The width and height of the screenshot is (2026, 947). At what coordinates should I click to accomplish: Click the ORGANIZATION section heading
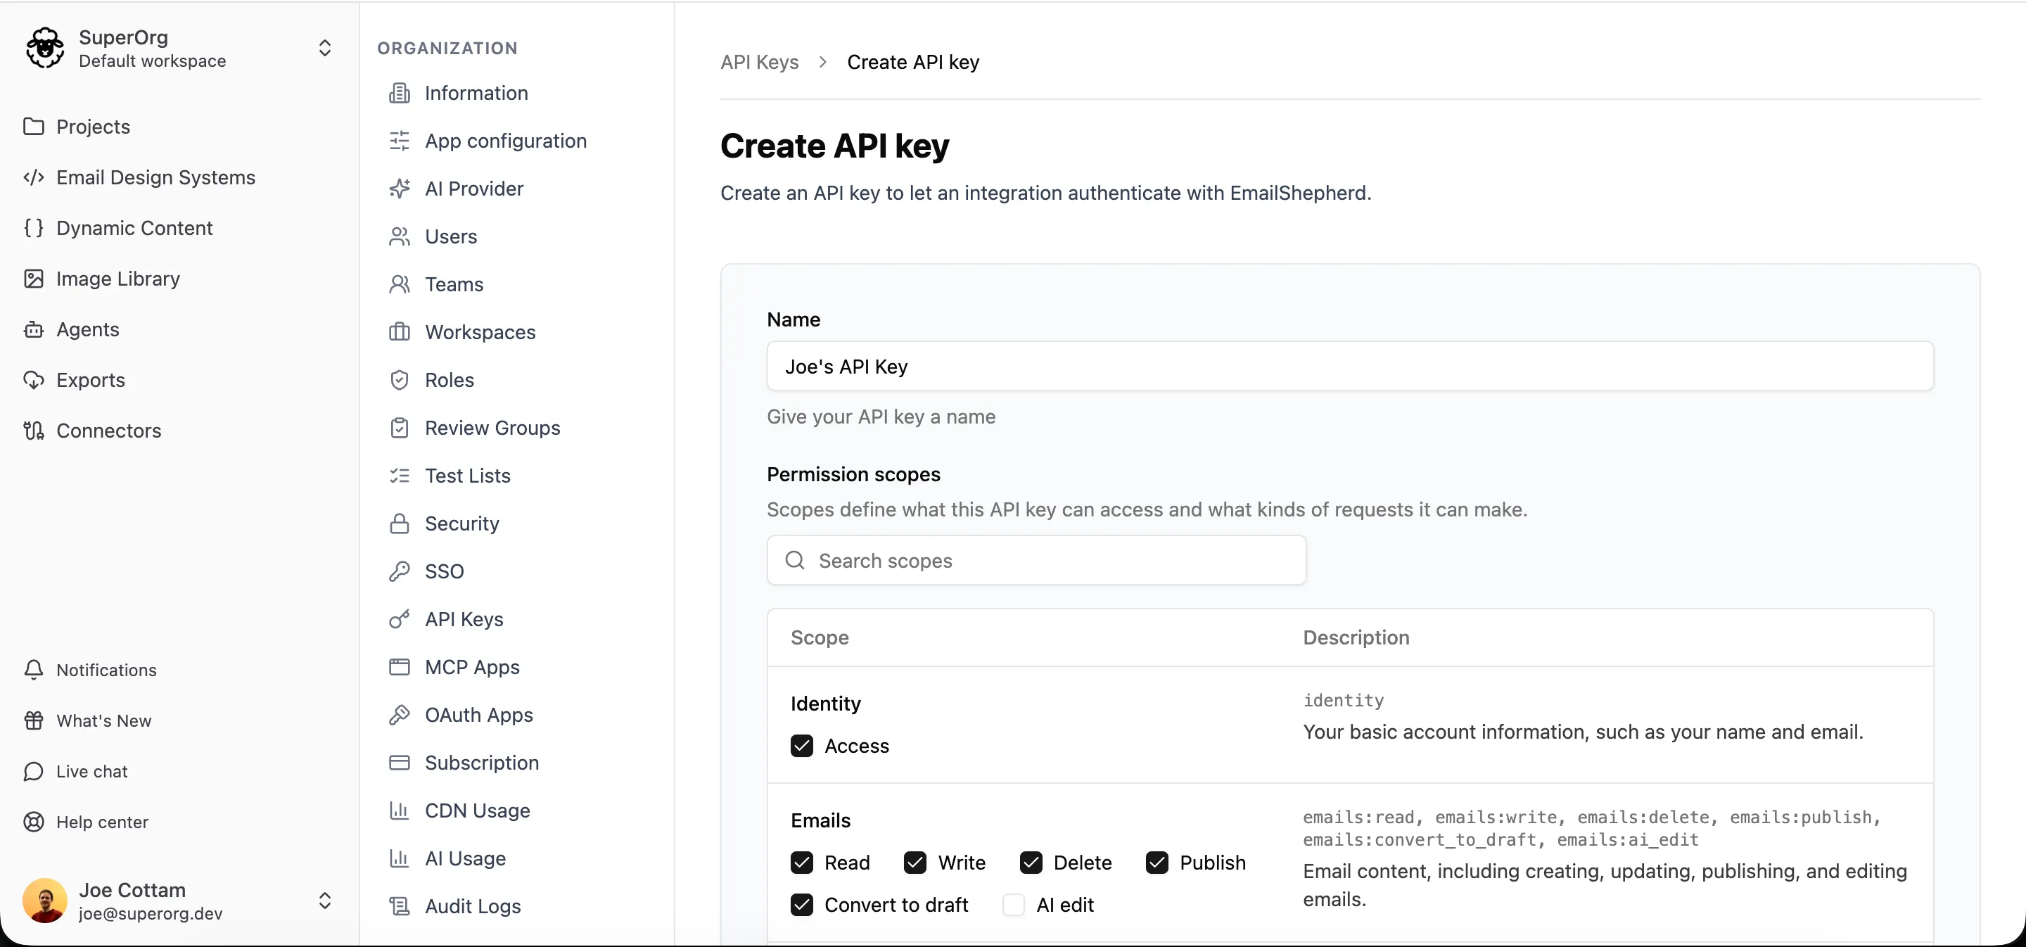coord(447,49)
